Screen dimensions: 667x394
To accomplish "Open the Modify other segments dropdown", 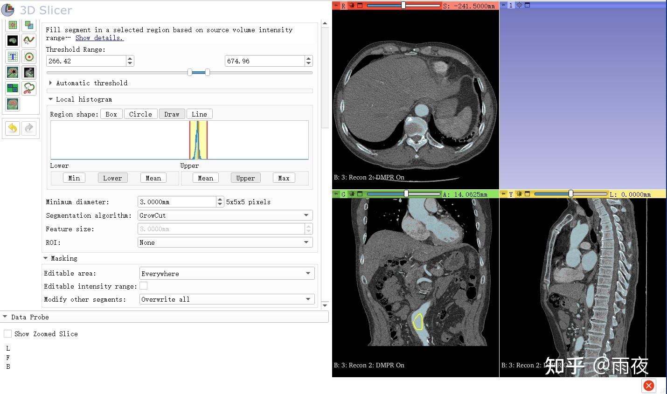I will [227, 299].
